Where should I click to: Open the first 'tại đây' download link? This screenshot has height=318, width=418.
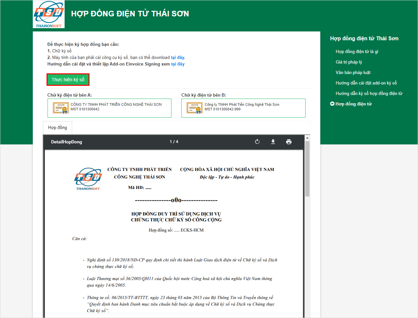click(178, 57)
